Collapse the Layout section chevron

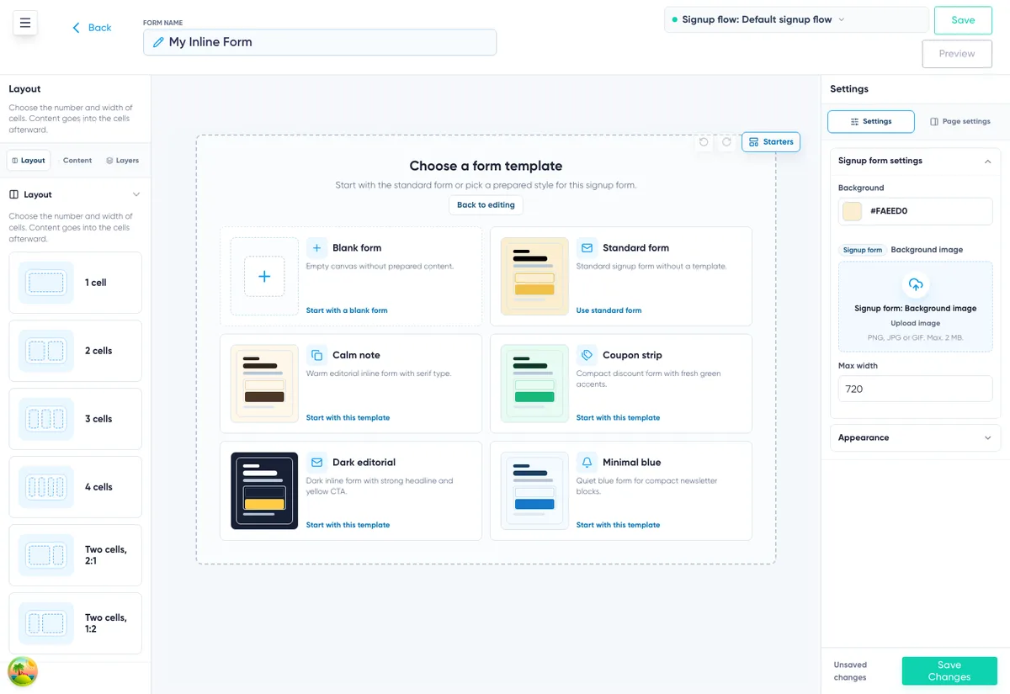tap(137, 194)
